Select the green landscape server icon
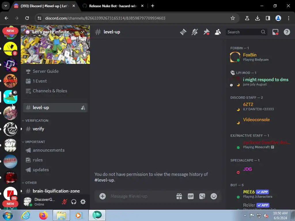 (10, 97)
